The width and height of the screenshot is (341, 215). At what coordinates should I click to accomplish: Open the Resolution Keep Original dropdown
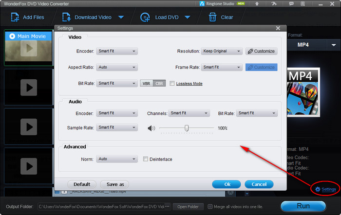tap(222, 51)
